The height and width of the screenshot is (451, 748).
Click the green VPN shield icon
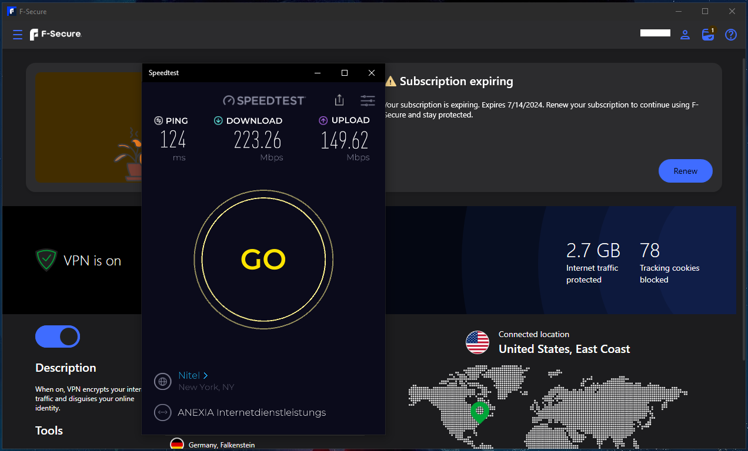(46, 260)
